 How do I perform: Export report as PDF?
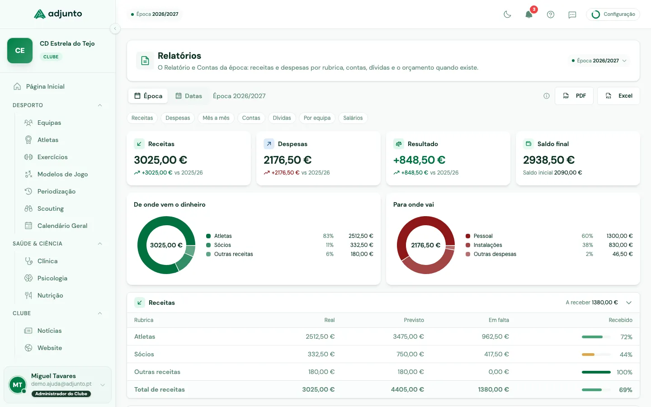click(x=574, y=96)
